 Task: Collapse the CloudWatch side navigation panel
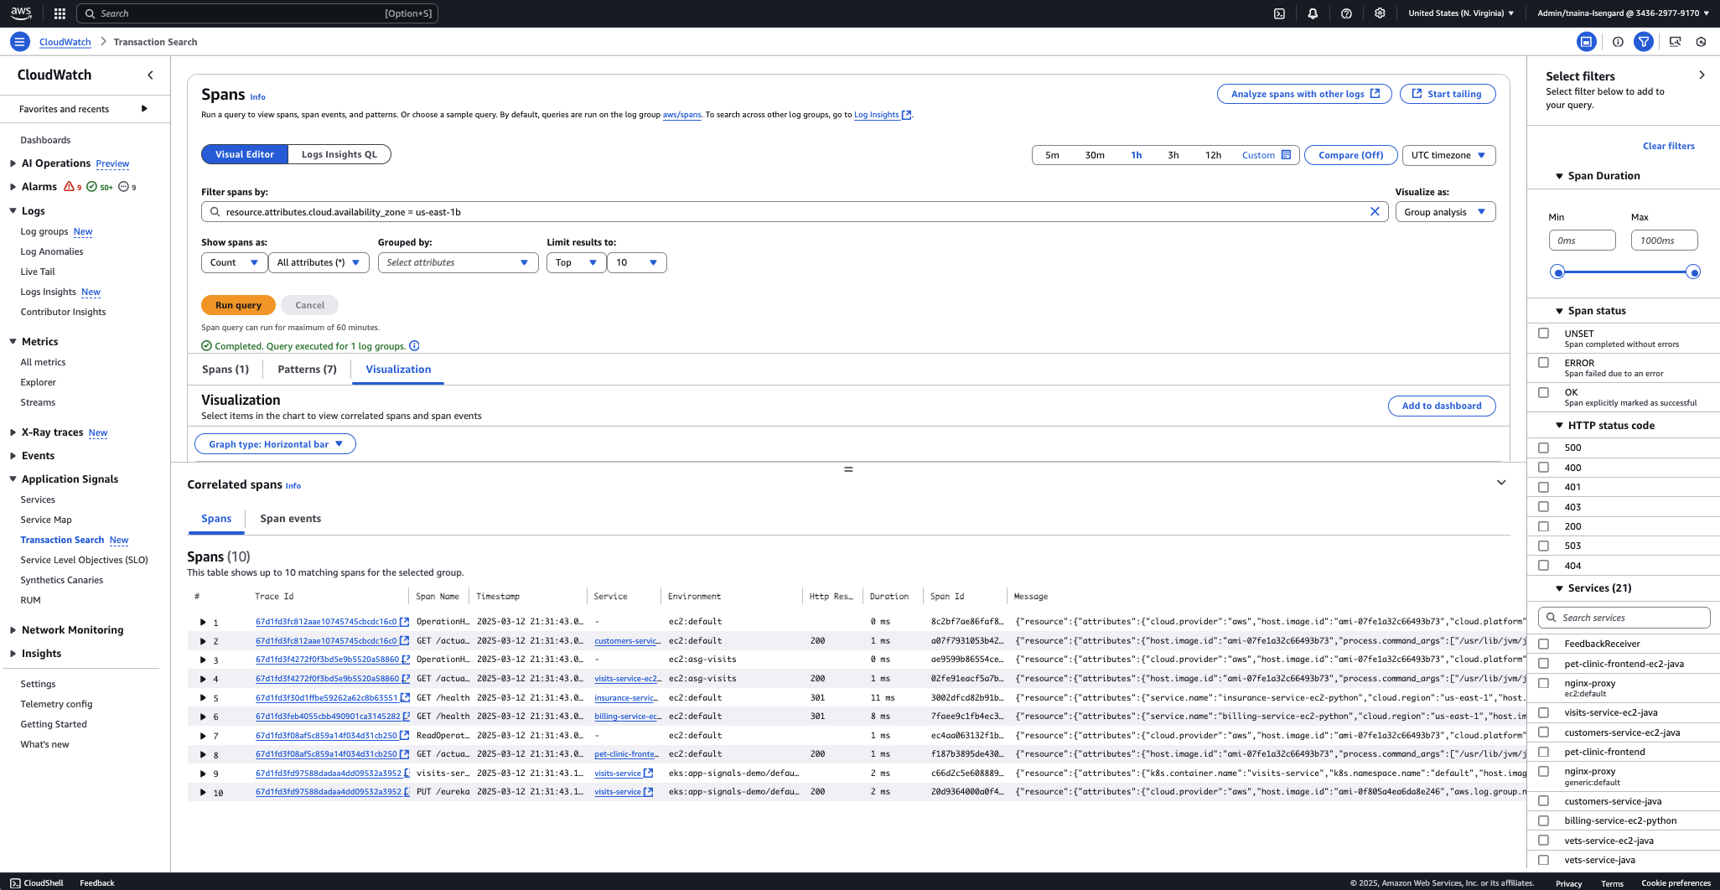point(150,75)
